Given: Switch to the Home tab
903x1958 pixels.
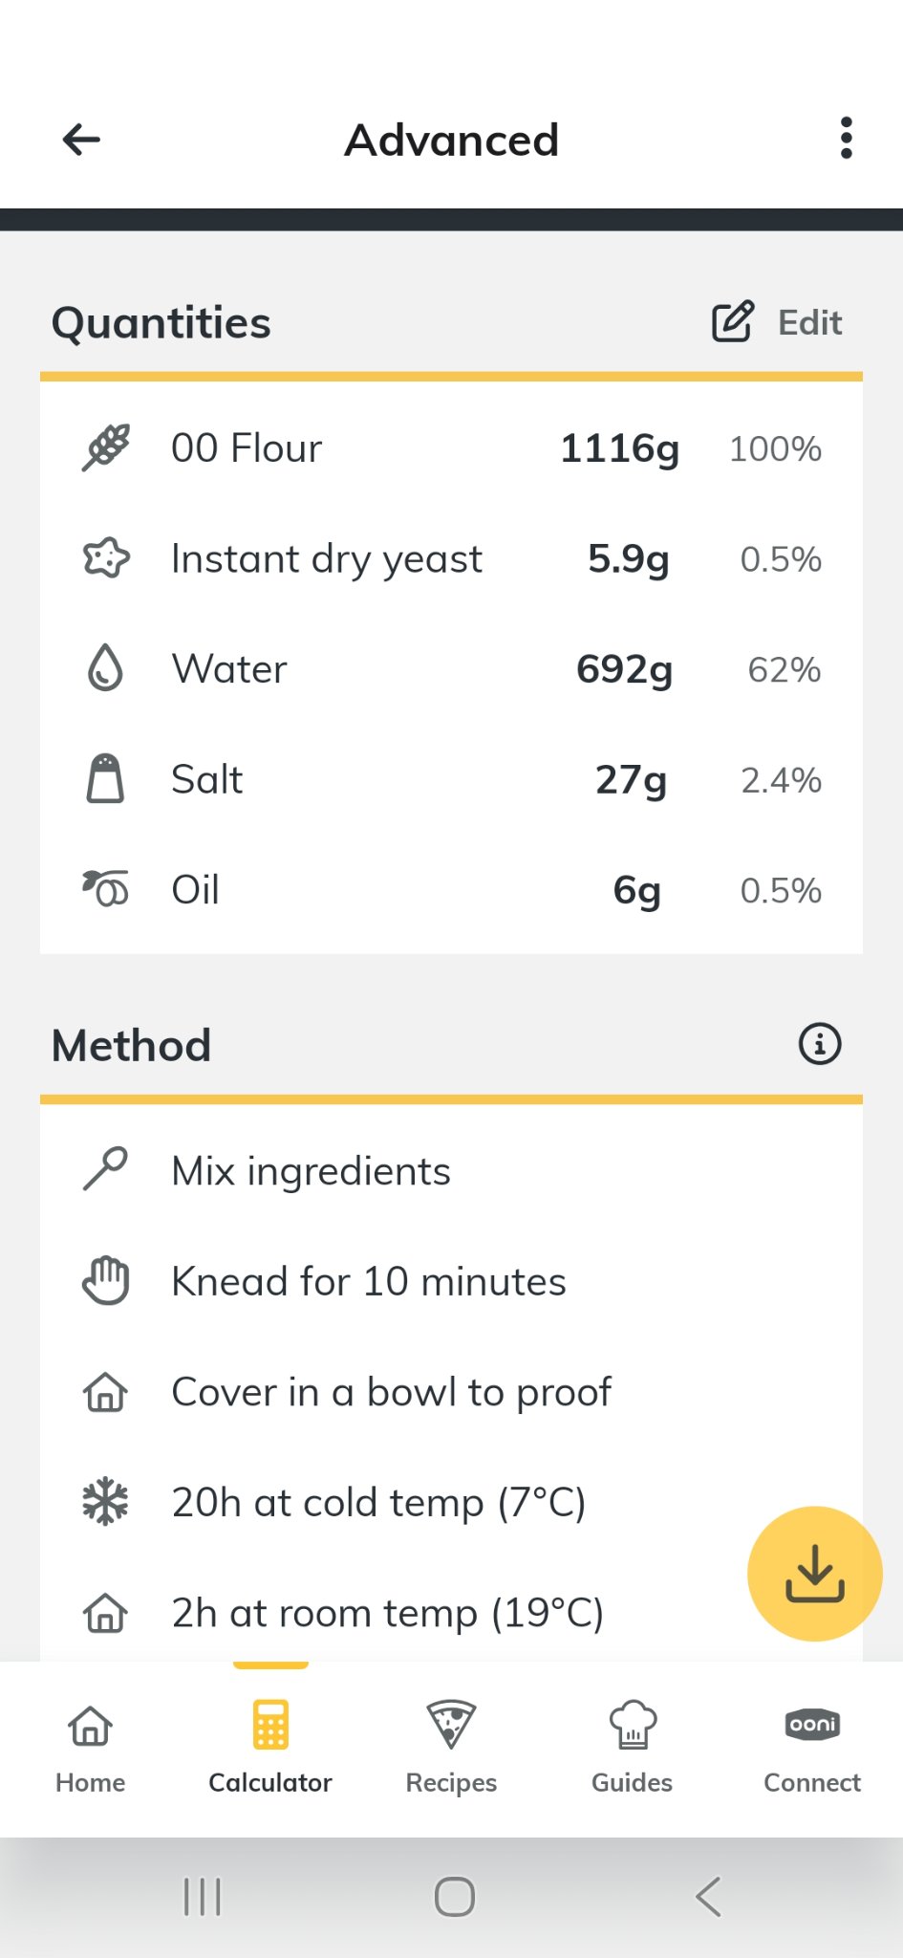Looking at the screenshot, I should [91, 1749].
